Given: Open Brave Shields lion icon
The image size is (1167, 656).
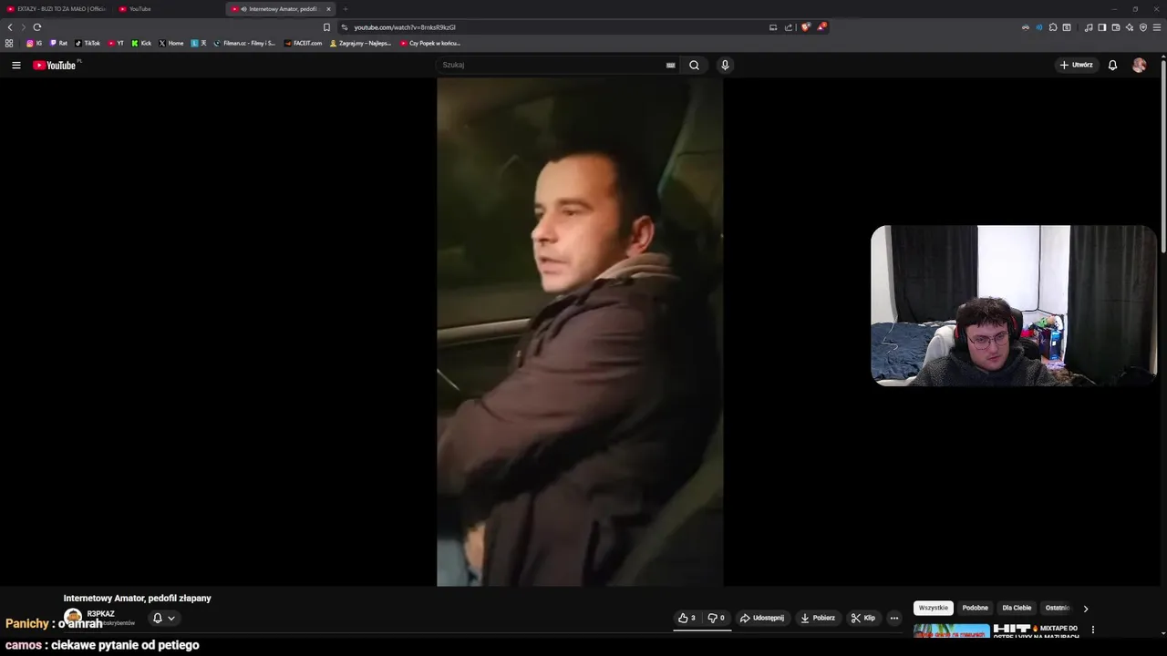Looking at the screenshot, I should click(x=805, y=27).
